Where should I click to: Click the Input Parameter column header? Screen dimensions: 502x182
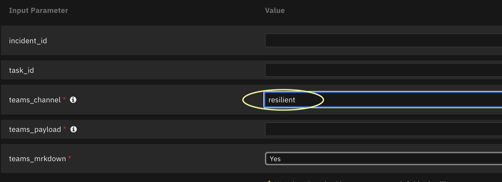(x=38, y=11)
